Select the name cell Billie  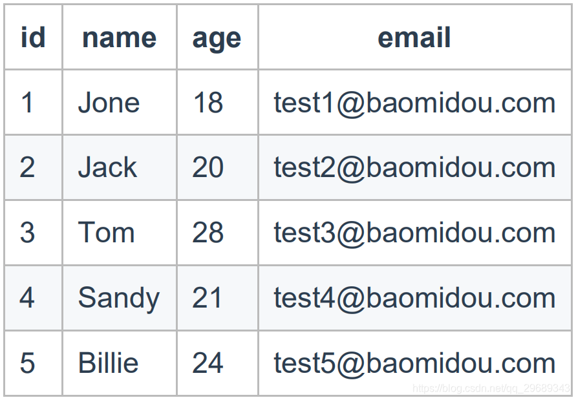(108, 363)
